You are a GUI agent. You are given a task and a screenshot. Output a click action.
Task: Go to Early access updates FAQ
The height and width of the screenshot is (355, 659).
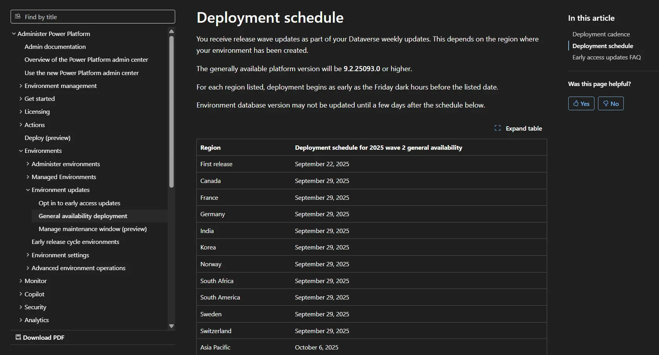tap(606, 57)
